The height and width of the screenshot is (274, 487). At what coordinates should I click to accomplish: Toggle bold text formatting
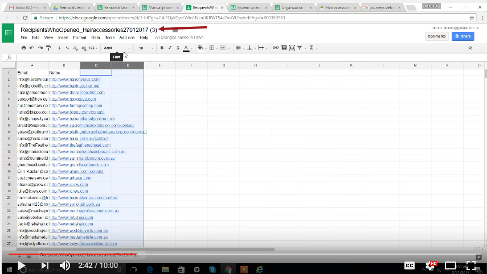162,48
